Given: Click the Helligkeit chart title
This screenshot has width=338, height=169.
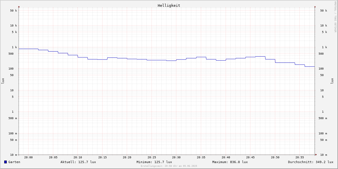Looking at the screenshot, I should tap(169, 5).
